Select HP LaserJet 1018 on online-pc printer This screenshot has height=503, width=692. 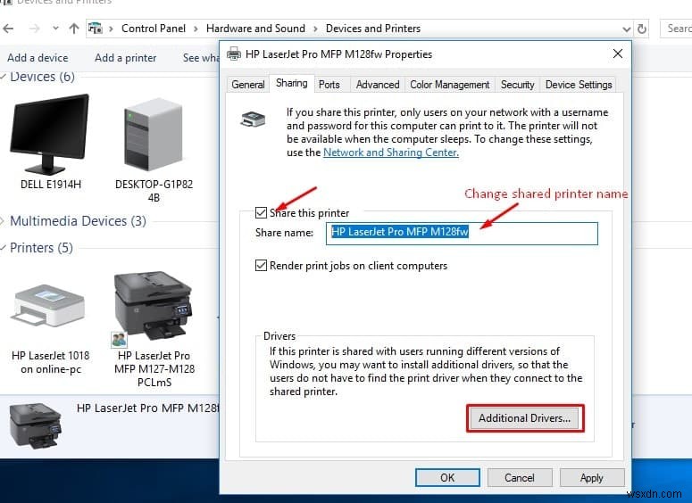click(49, 306)
